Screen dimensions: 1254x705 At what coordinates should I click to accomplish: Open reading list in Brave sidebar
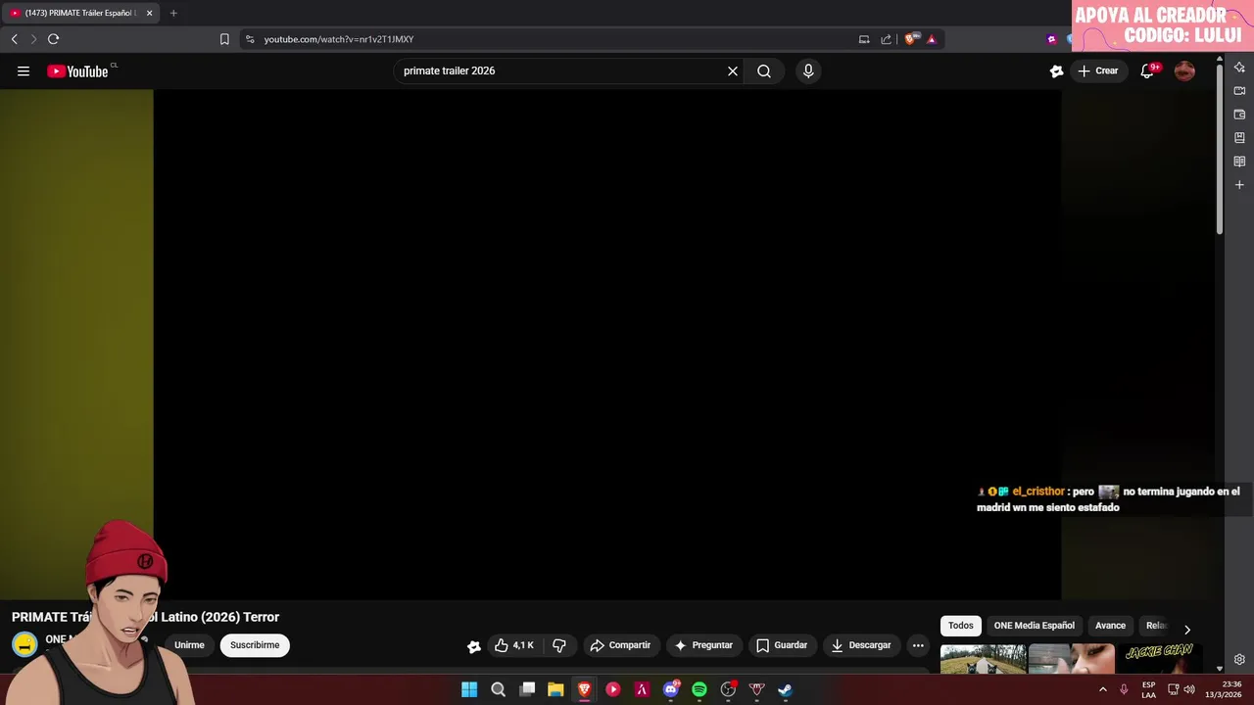(x=1239, y=162)
